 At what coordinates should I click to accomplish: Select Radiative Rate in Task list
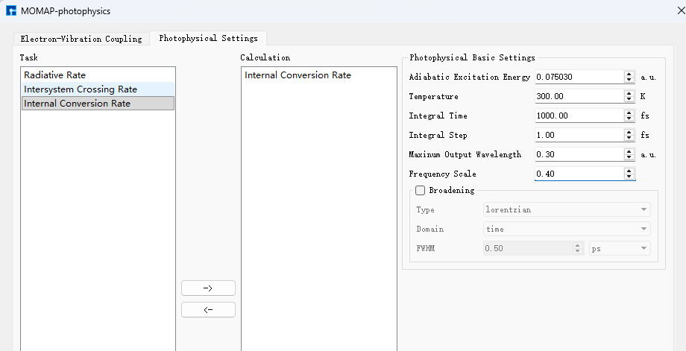54,75
